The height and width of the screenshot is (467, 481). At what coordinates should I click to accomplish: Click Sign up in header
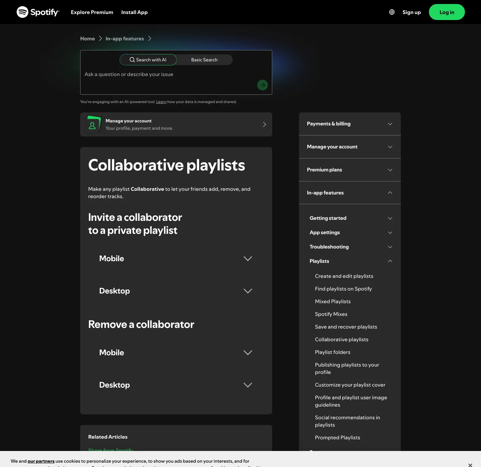[x=412, y=12]
